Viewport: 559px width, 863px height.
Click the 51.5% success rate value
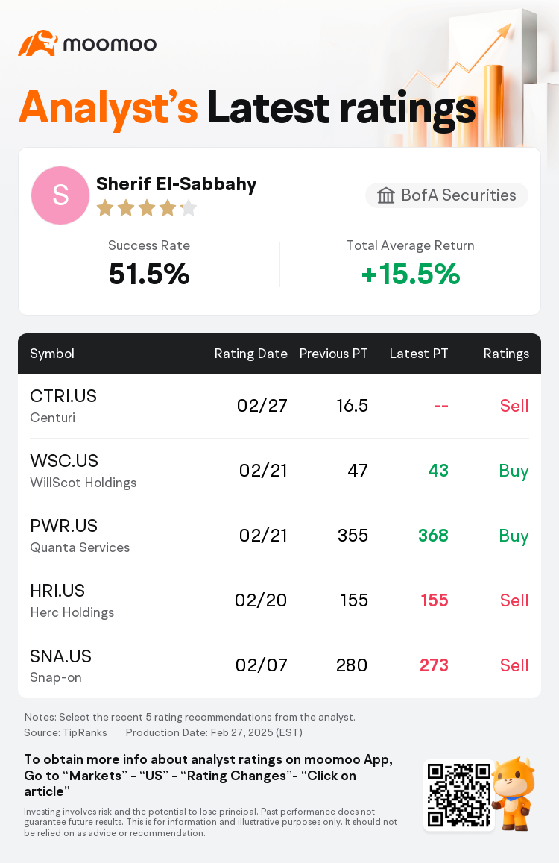coord(149,274)
